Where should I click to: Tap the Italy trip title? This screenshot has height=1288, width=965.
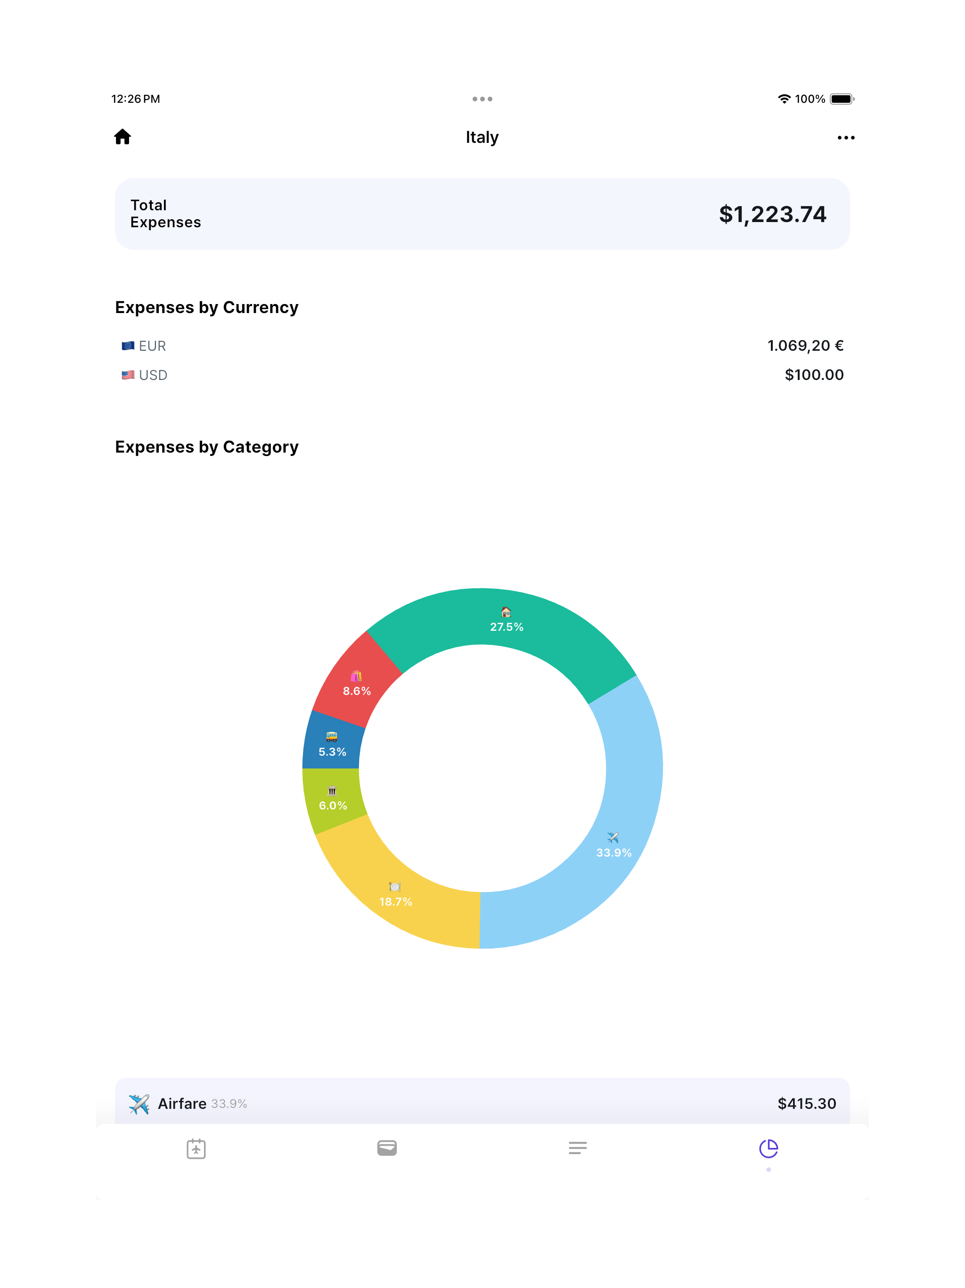(482, 137)
